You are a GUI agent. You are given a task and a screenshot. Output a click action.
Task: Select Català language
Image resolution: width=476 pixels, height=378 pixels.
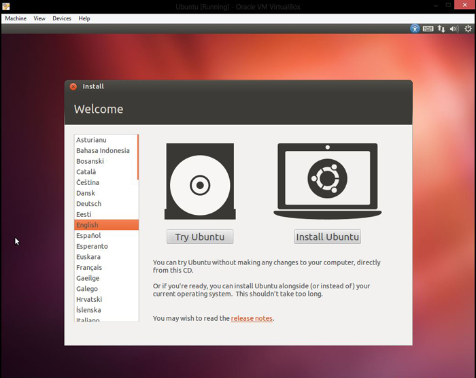[105, 172]
